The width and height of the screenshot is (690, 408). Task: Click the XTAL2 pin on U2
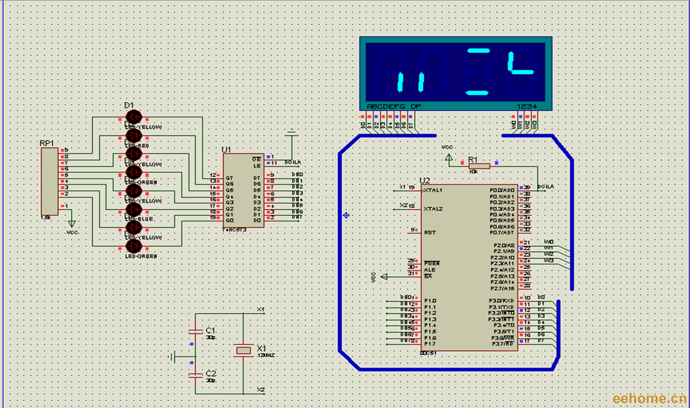pos(433,209)
